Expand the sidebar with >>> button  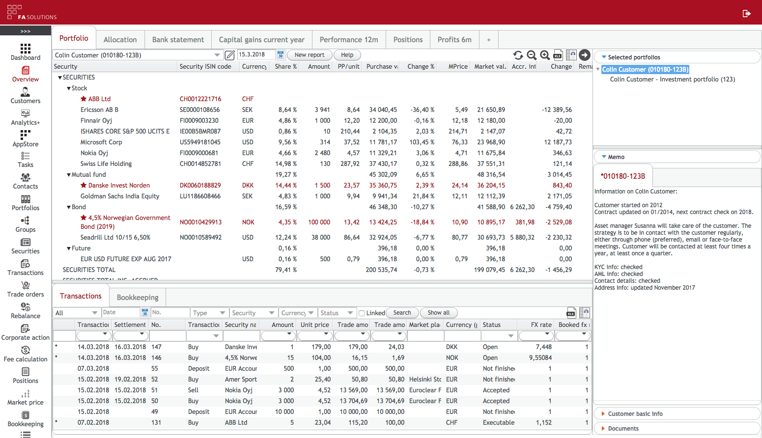tap(26, 31)
